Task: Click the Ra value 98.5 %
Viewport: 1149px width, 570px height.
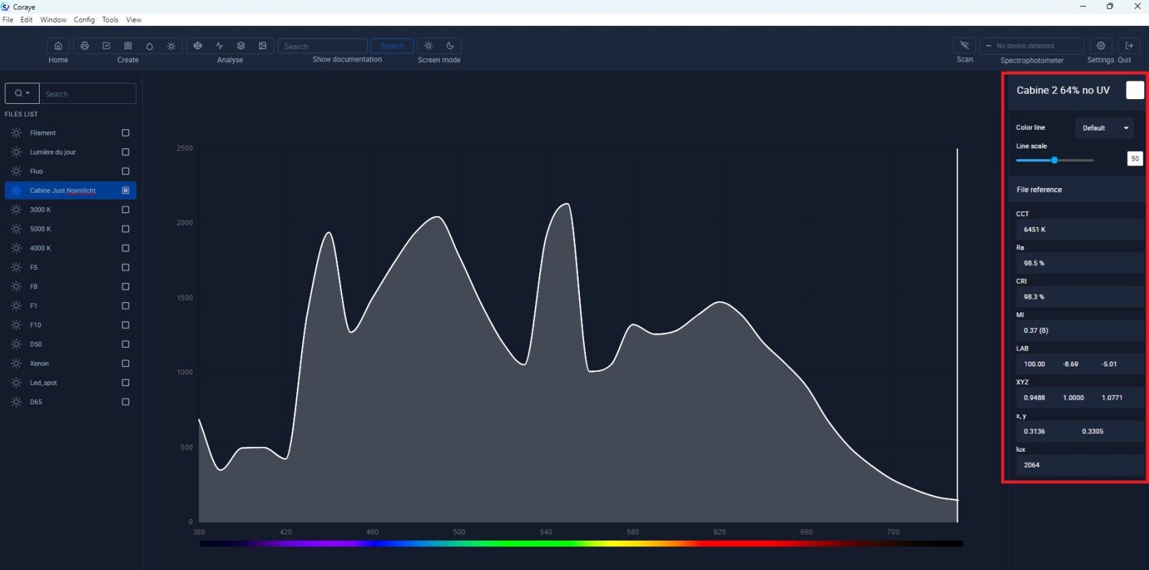Action: point(1079,262)
